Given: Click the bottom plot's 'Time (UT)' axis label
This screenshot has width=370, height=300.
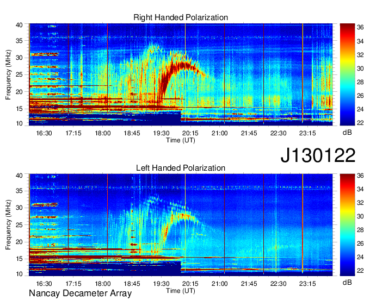Looking at the screenshot, I should click(x=181, y=291).
